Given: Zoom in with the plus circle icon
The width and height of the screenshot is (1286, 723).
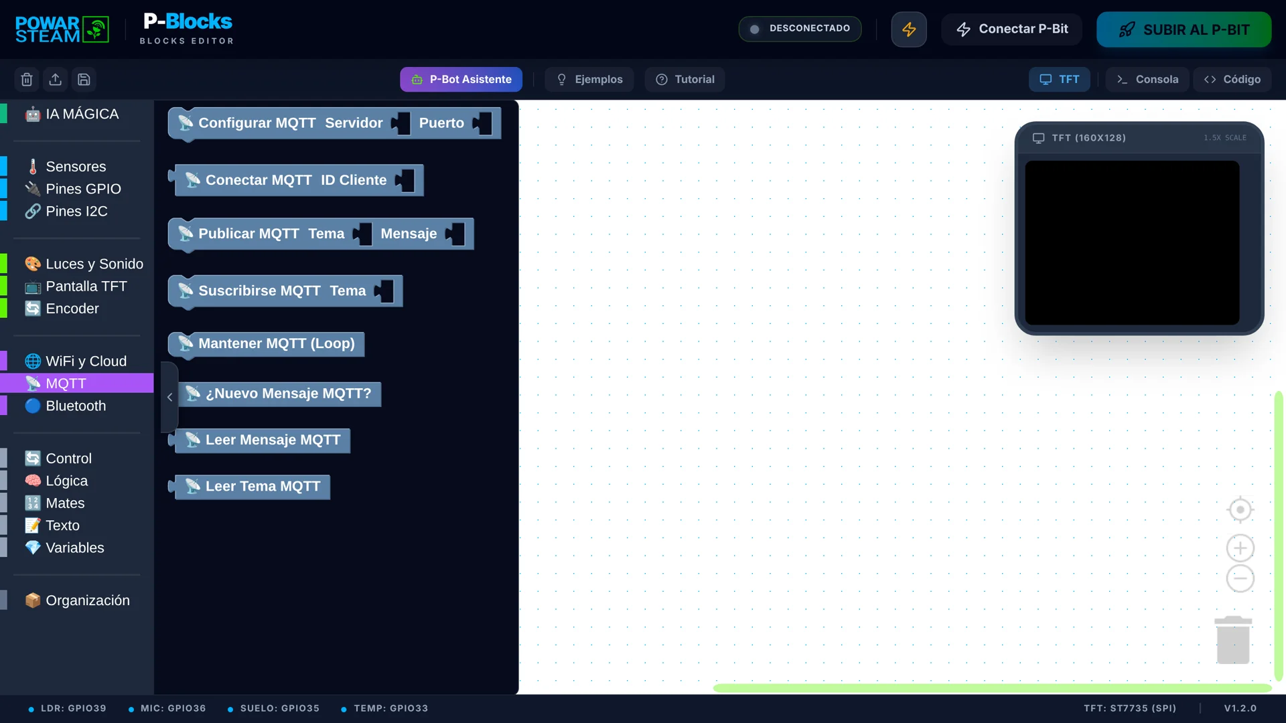Looking at the screenshot, I should coord(1240,548).
